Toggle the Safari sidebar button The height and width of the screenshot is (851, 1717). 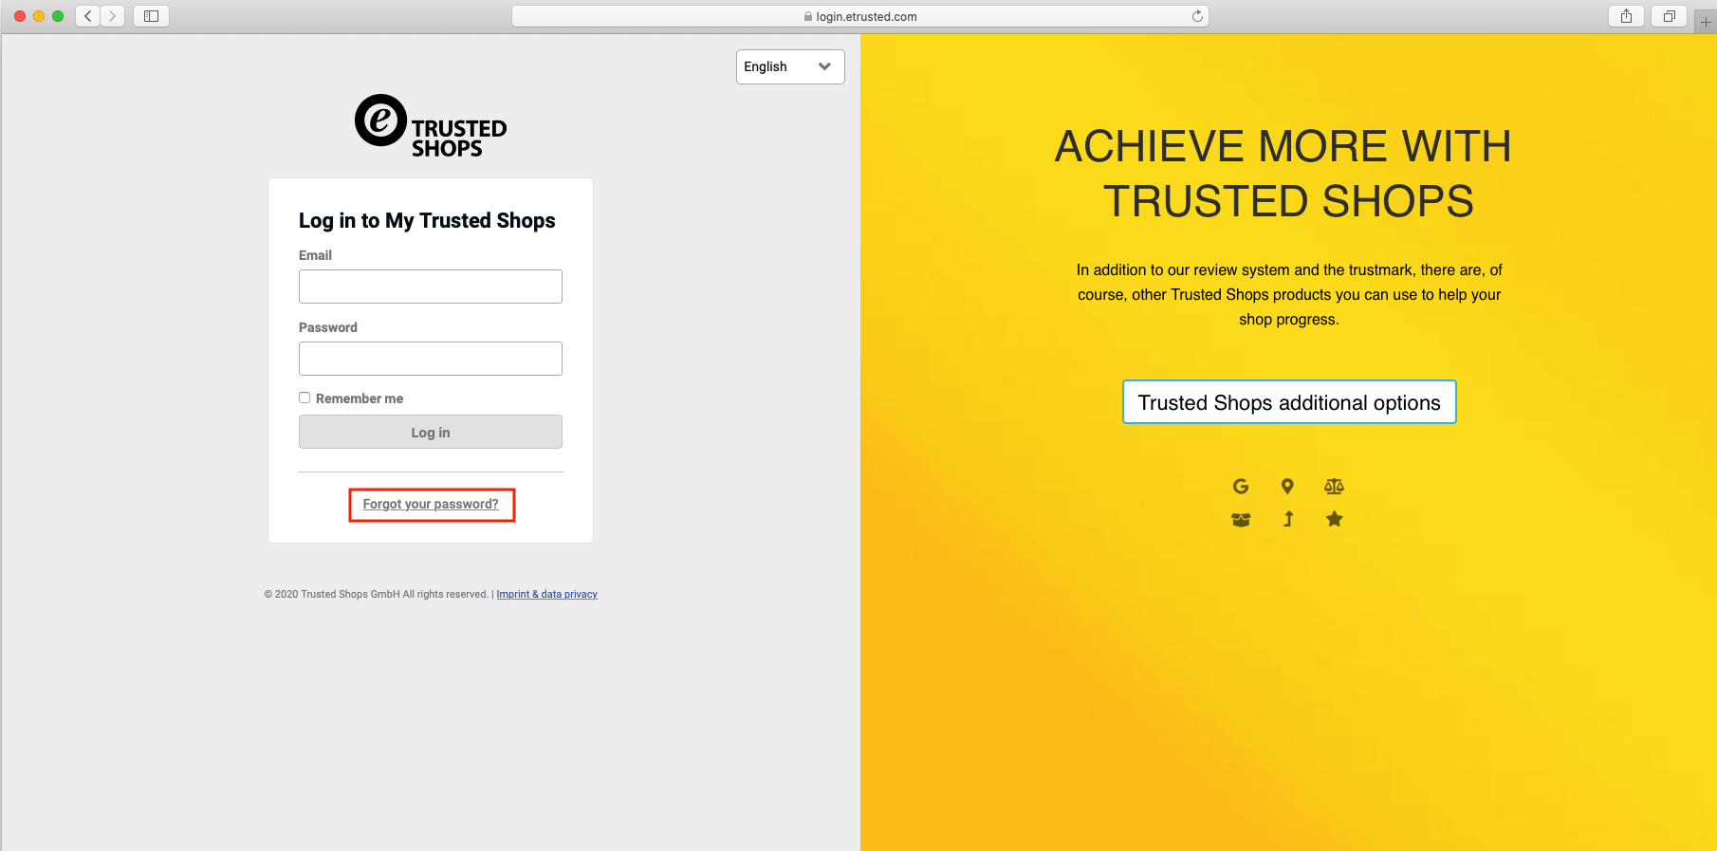point(152,16)
